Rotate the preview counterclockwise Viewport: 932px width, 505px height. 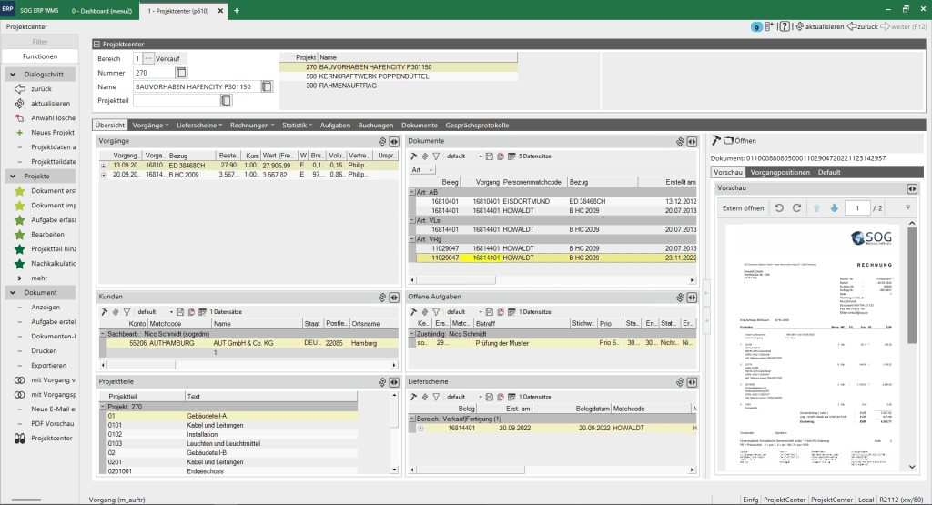click(779, 208)
